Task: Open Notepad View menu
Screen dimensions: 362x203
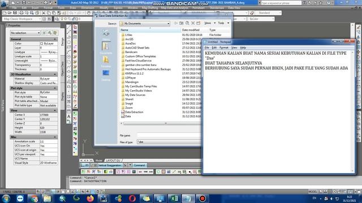Action: coord(234,47)
